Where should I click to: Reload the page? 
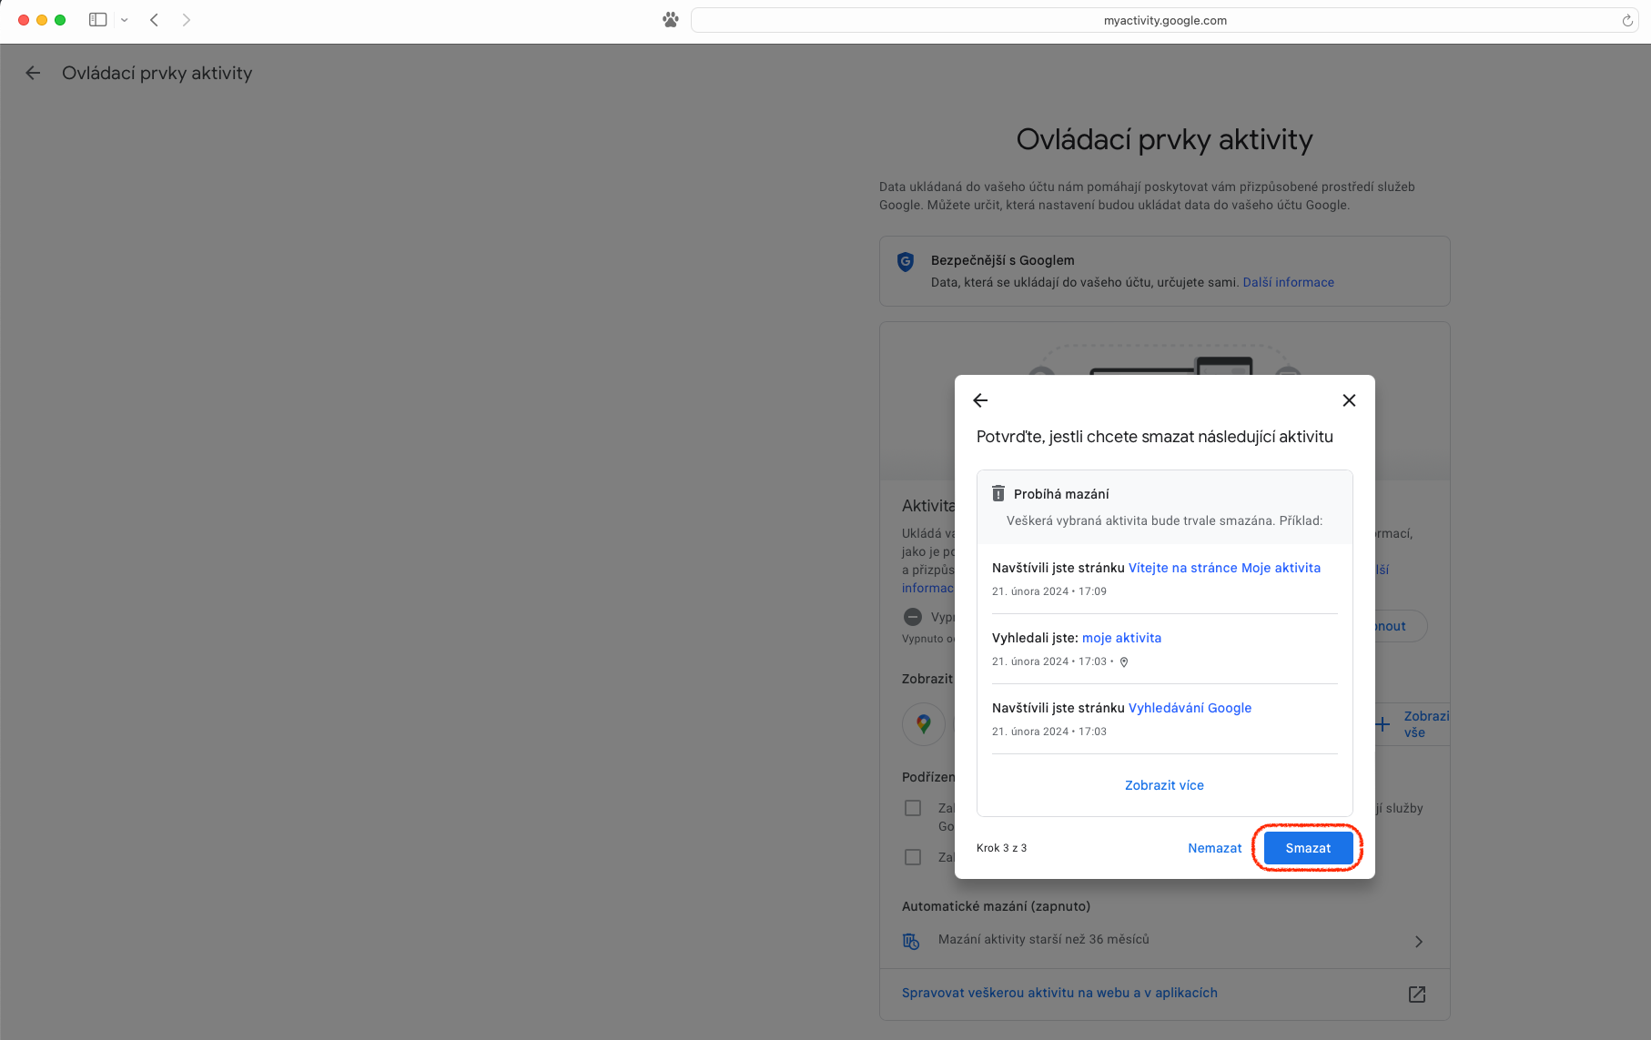click(1626, 20)
